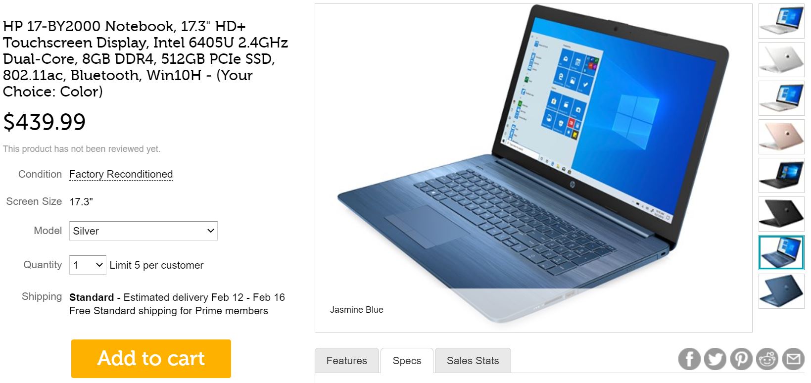Open Factory Reconditioned condition details
The image size is (811, 383).
coord(121,174)
